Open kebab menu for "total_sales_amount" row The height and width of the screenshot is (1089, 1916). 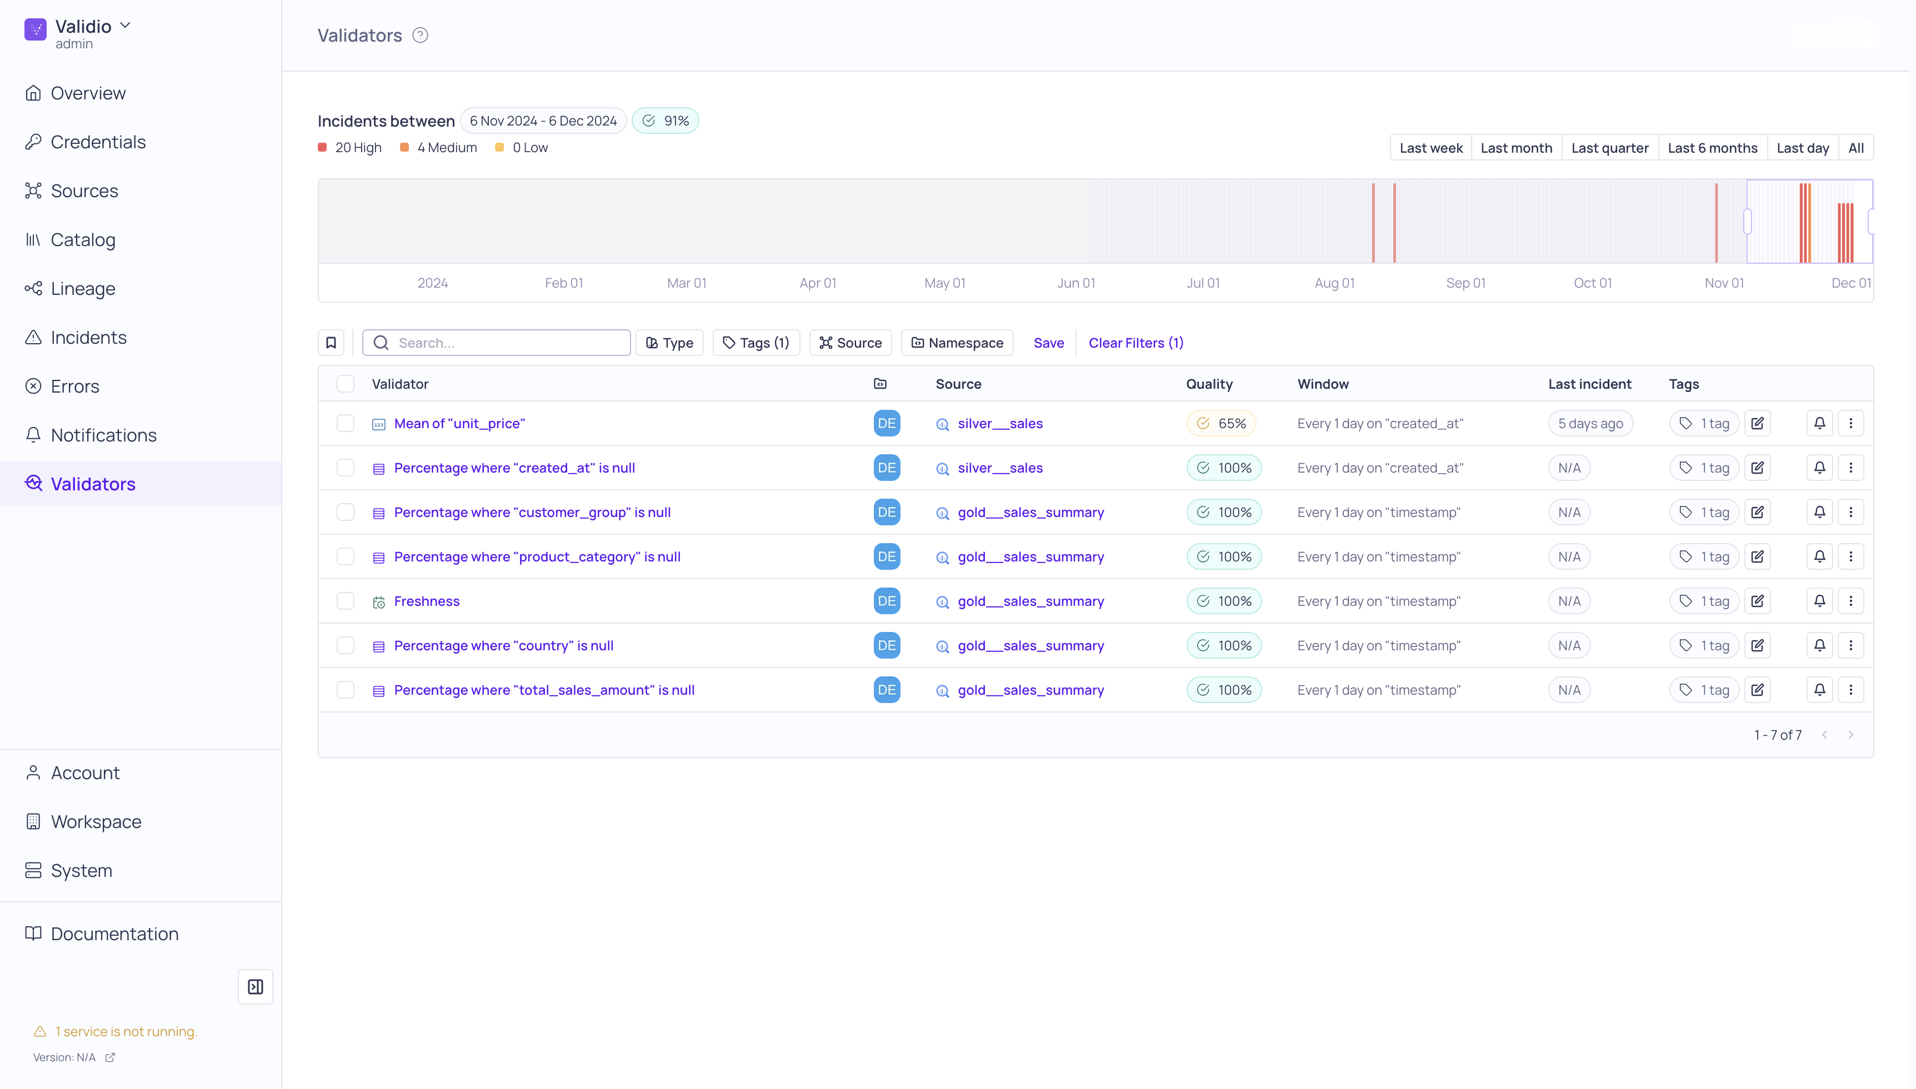1851,690
